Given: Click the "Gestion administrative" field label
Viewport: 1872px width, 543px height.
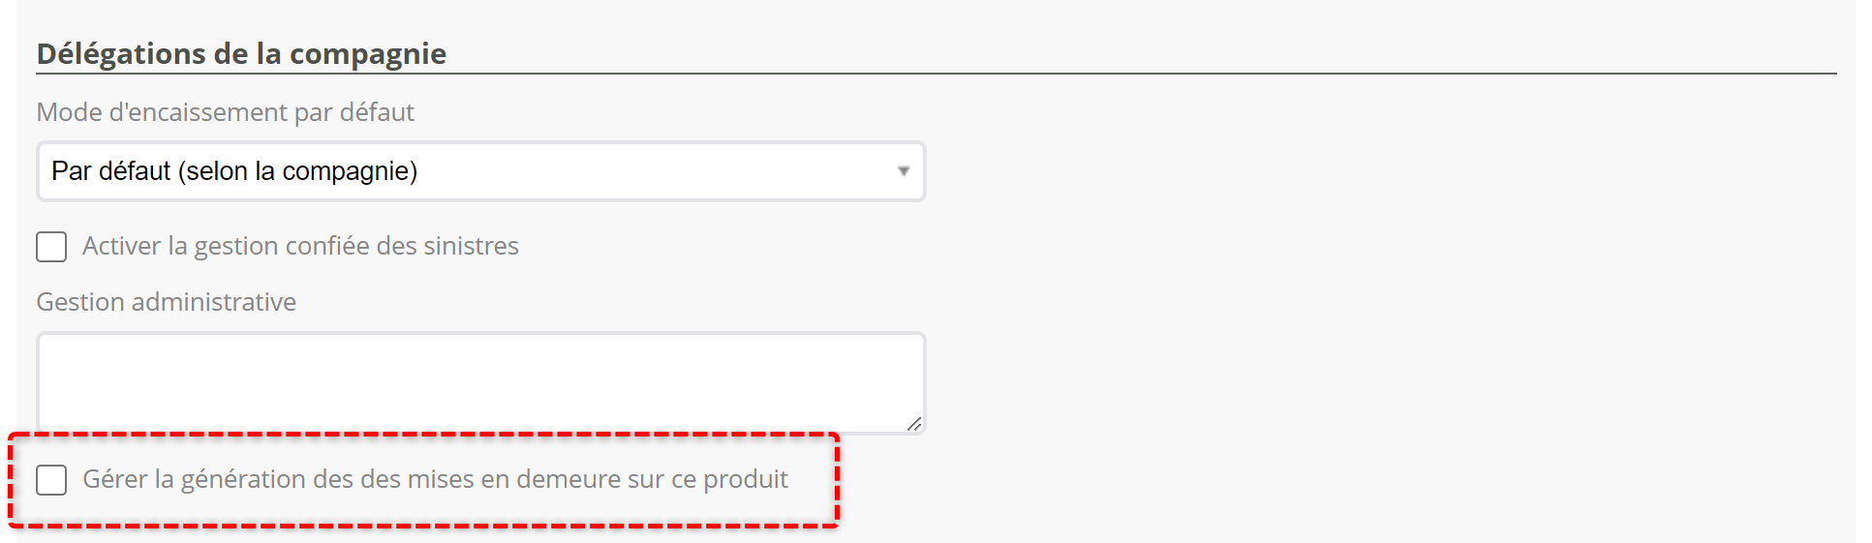Looking at the screenshot, I should 167,302.
